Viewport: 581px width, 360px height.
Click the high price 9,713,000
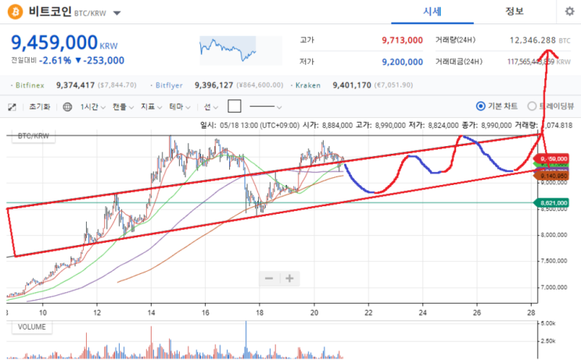(x=403, y=41)
